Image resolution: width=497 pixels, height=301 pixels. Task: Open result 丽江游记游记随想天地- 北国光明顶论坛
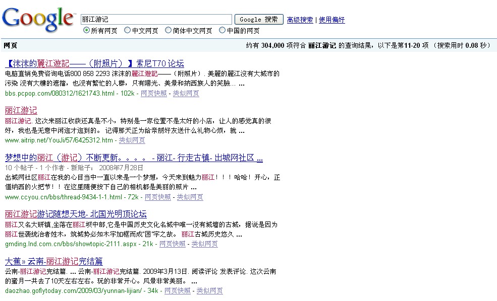(x=76, y=214)
